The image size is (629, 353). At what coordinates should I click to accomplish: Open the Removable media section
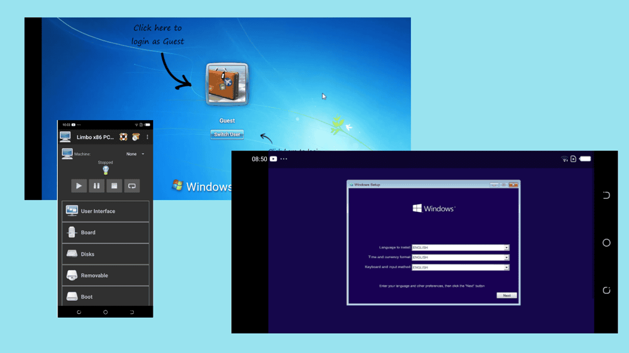click(x=105, y=275)
